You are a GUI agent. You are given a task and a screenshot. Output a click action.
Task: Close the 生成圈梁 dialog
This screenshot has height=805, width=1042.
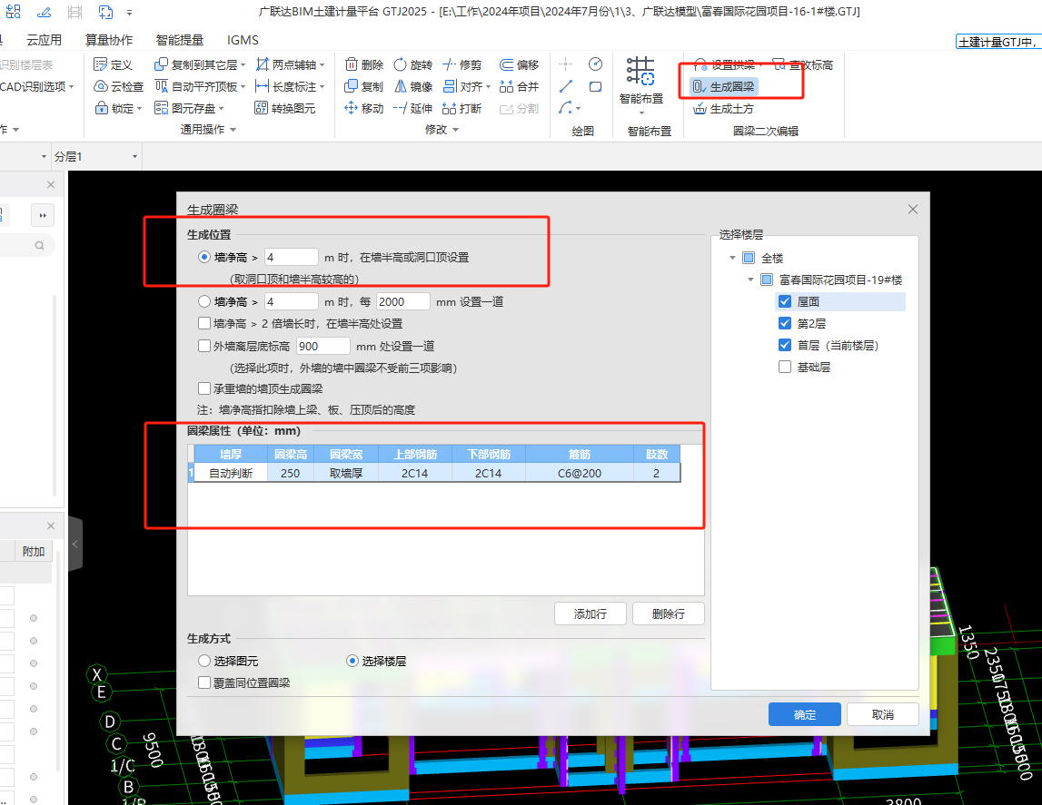(913, 209)
